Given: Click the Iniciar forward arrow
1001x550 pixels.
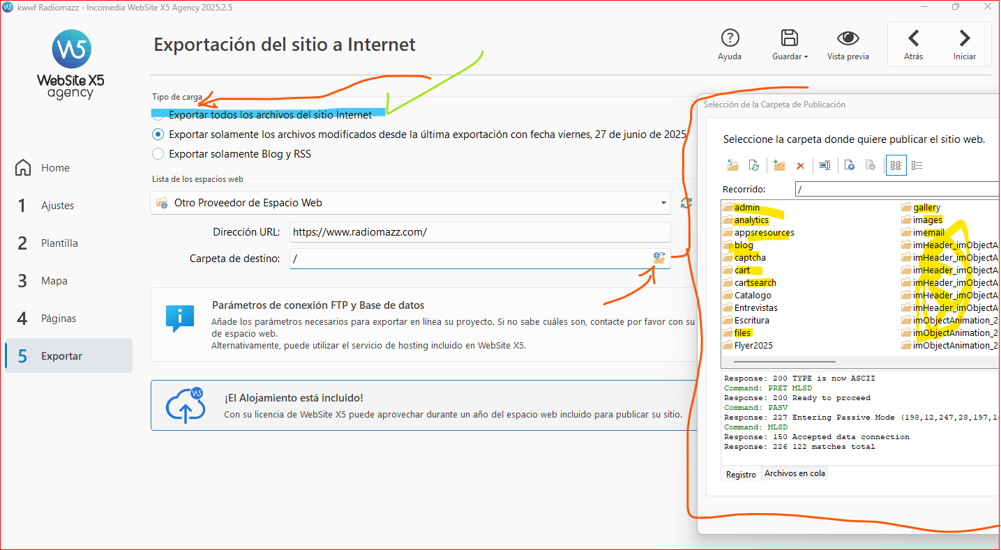Looking at the screenshot, I should pos(965,38).
